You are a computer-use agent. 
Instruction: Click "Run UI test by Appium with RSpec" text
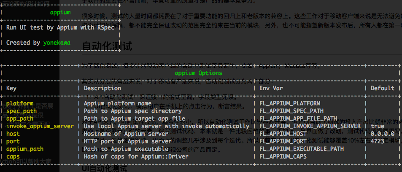pyautogui.click(x=59, y=27)
